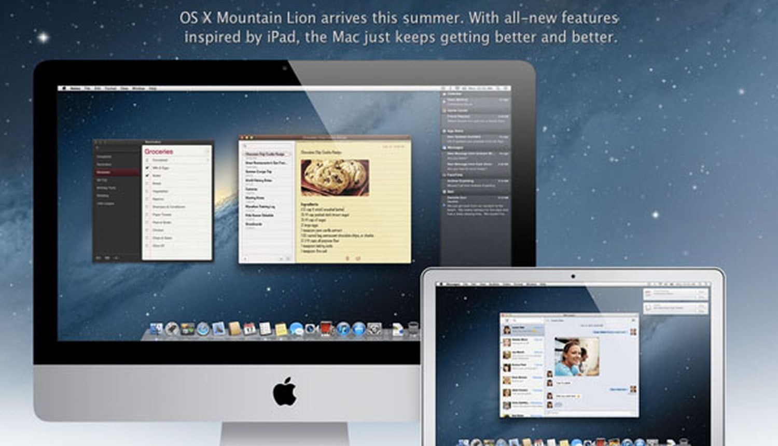This screenshot has height=446, width=778.
Task: Uncheck Butter in Groceries reminders
Action: tap(148, 176)
